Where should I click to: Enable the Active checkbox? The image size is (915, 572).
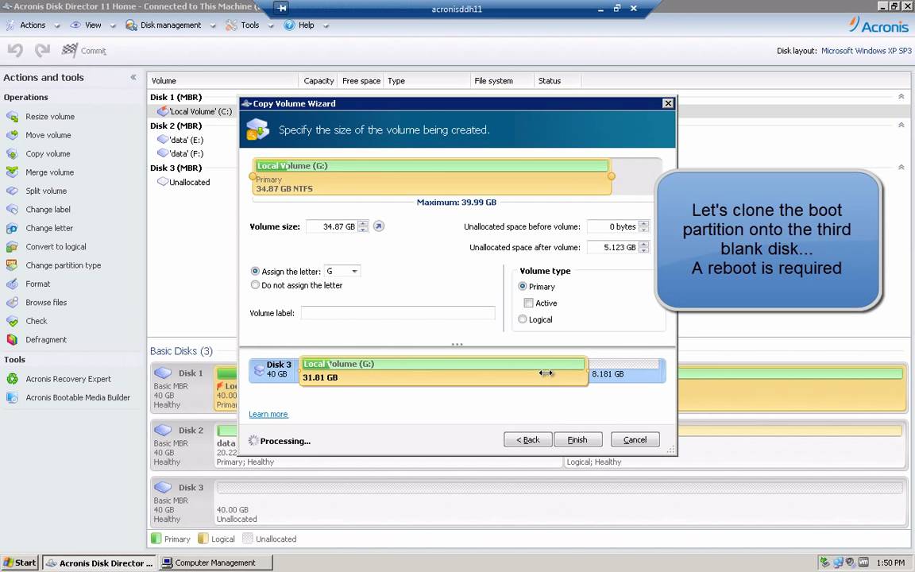pos(528,303)
